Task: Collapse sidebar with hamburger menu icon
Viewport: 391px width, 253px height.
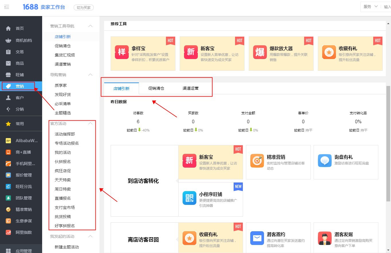Action: click(7, 7)
